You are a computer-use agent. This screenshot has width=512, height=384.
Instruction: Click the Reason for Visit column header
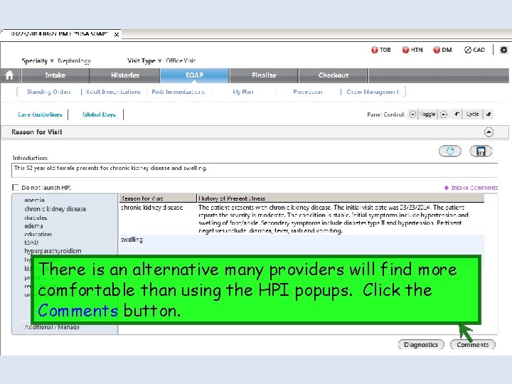pyautogui.click(x=158, y=198)
